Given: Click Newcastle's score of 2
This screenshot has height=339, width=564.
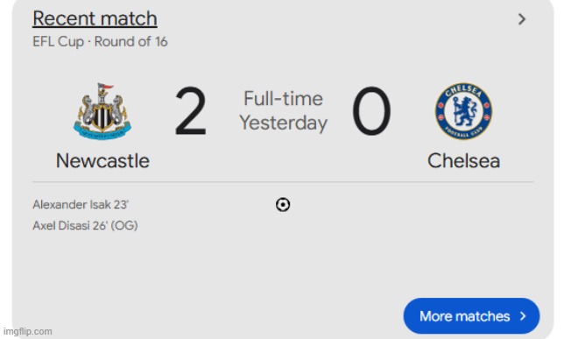Looking at the screenshot, I should tap(191, 111).
